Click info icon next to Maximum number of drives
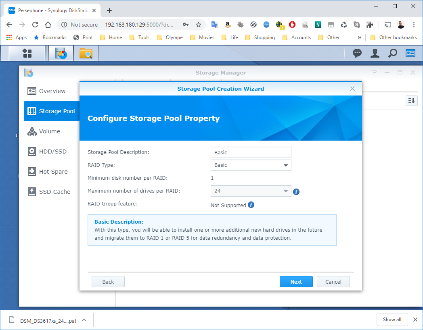423x330 pixels. [296, 192]
